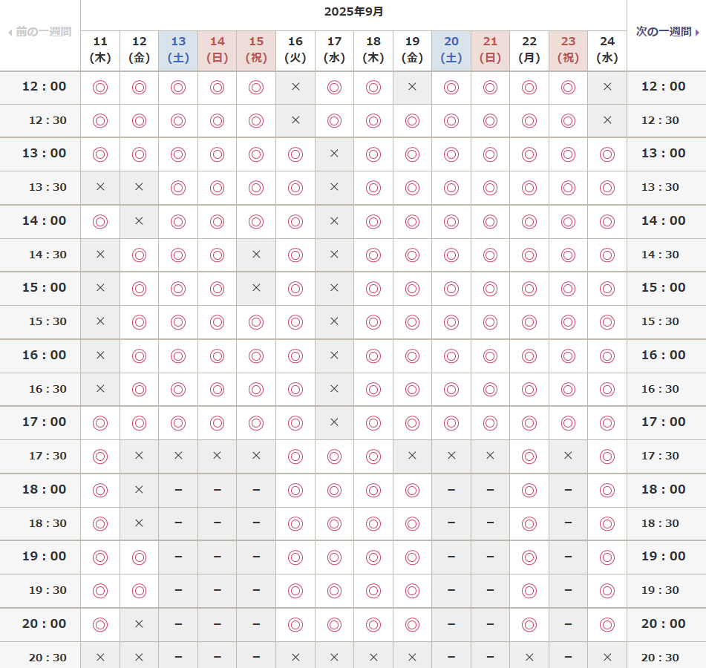The height and width of the screenshot is (668, 706).
Task: Select 17:00 availability on the 20th (土)
Action: 451,422
